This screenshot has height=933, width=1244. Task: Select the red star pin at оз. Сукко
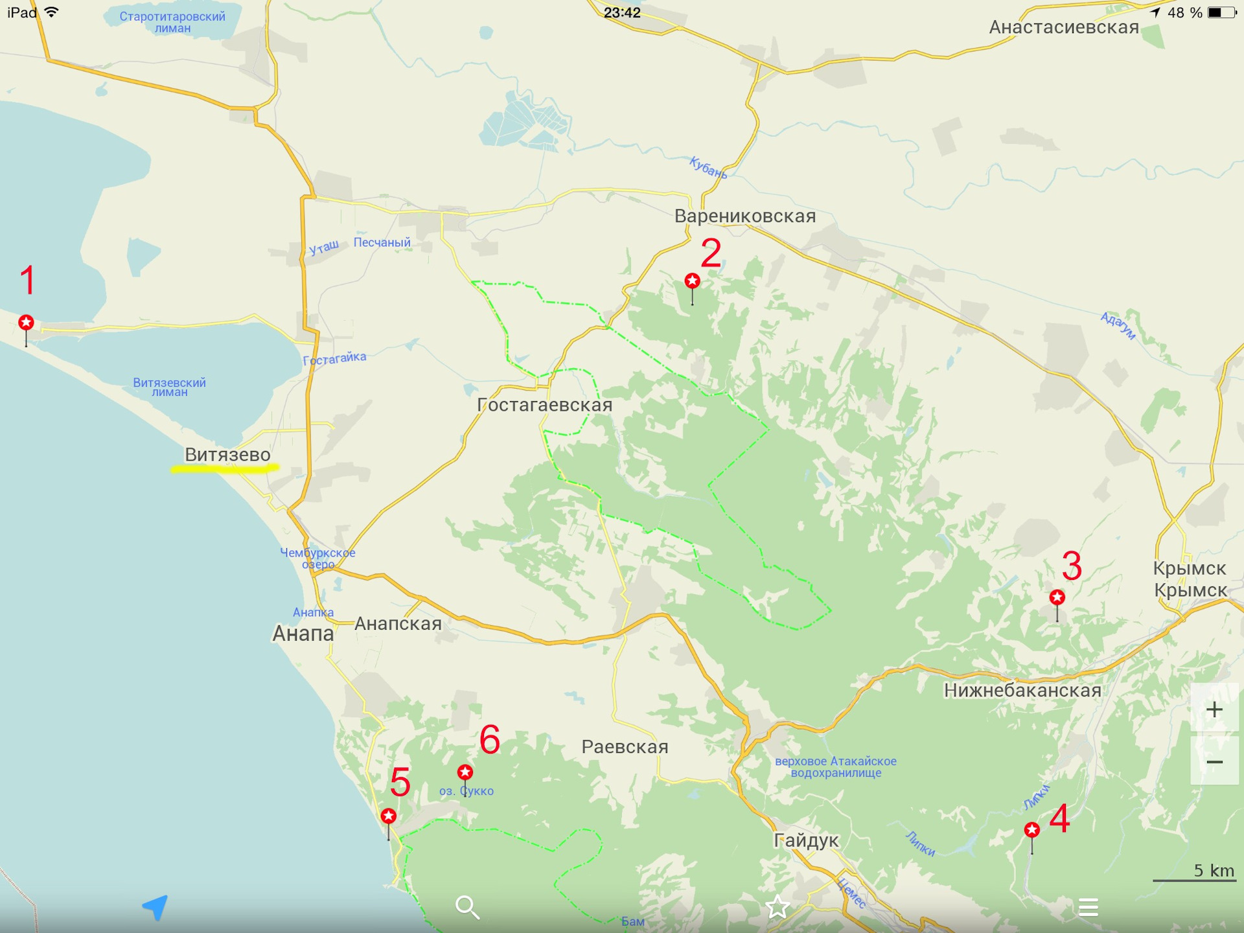465,772
